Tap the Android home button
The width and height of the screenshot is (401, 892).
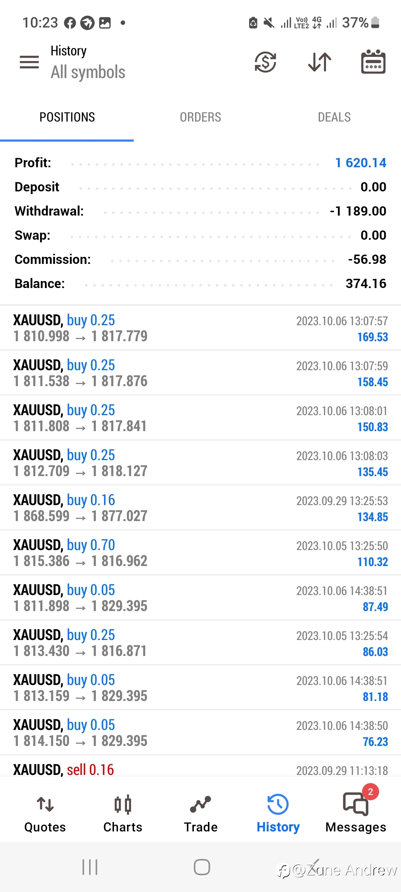202,867
